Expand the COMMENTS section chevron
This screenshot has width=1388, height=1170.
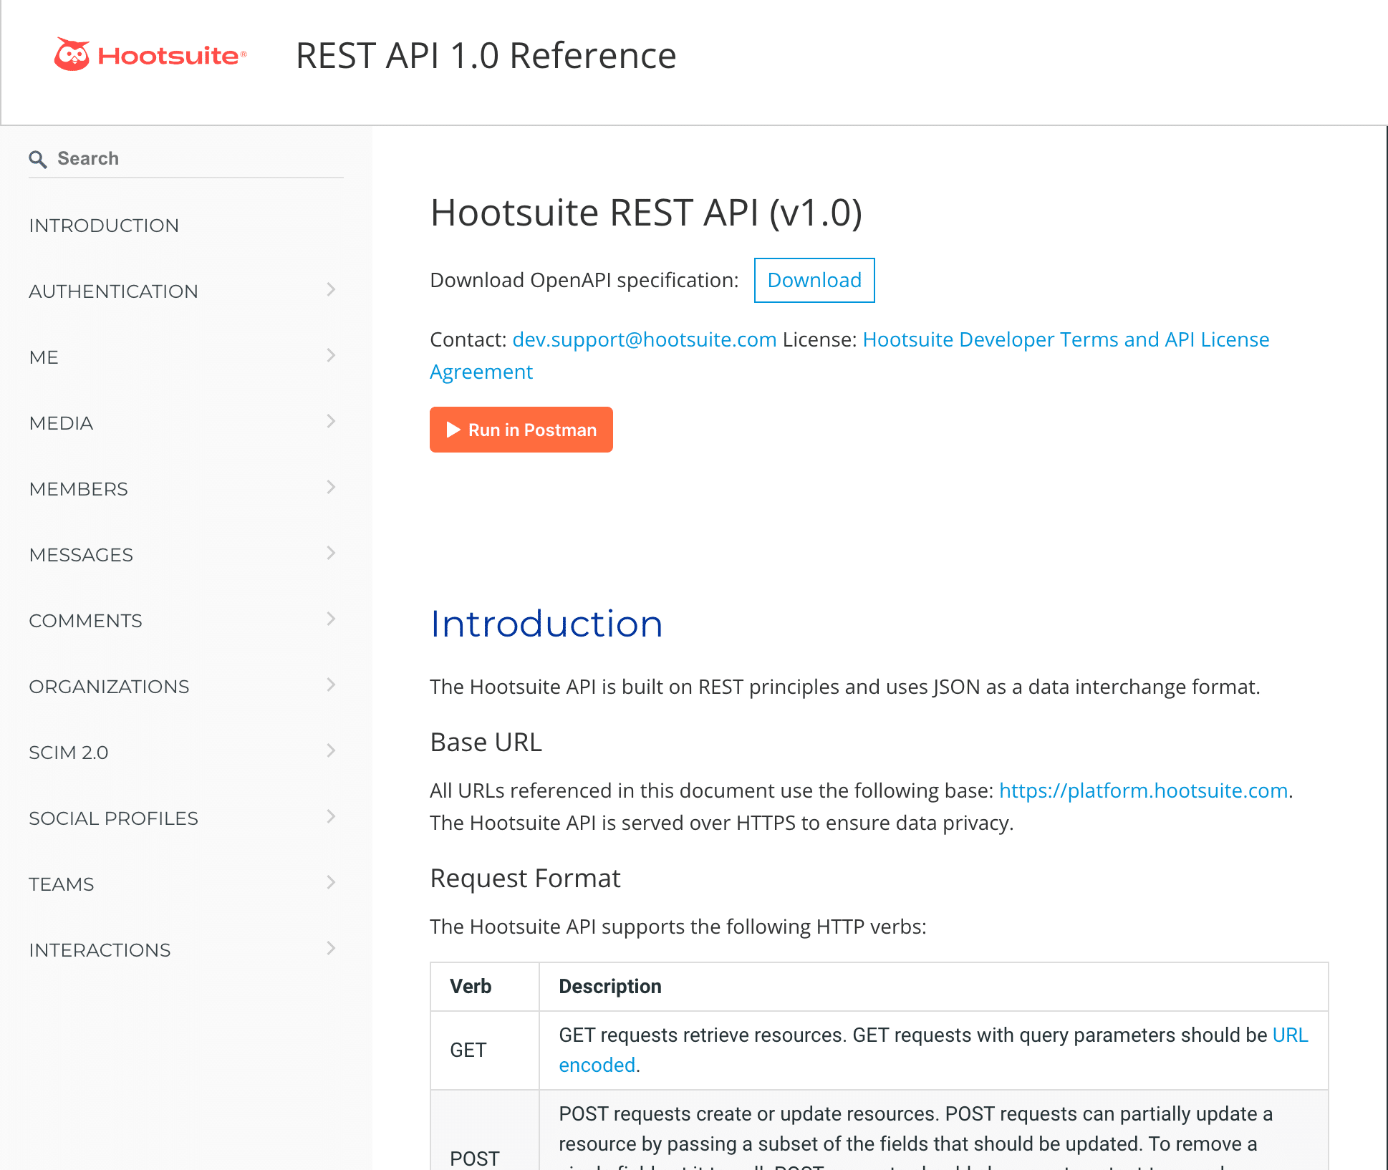click(x=332, y=619)
